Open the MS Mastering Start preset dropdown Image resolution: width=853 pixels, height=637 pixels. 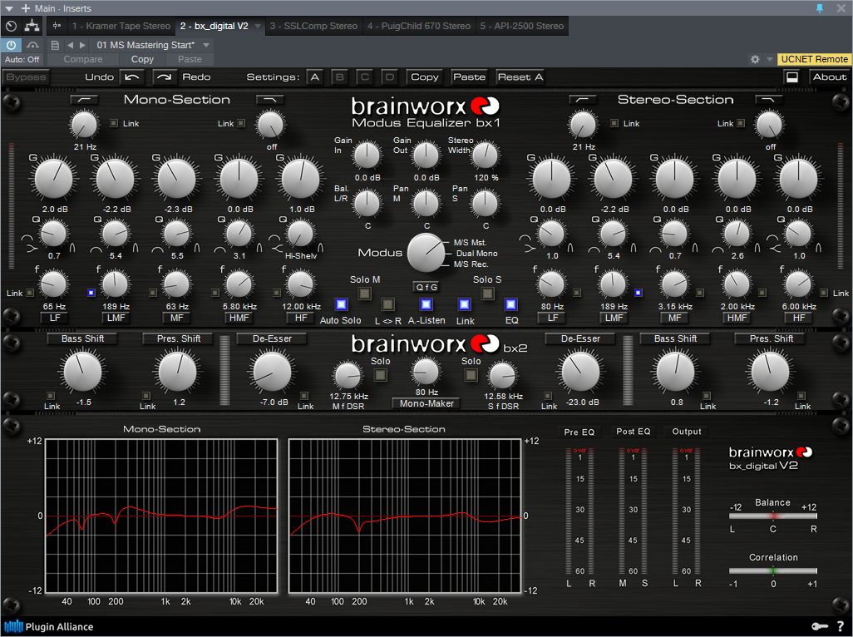point(206,45)
